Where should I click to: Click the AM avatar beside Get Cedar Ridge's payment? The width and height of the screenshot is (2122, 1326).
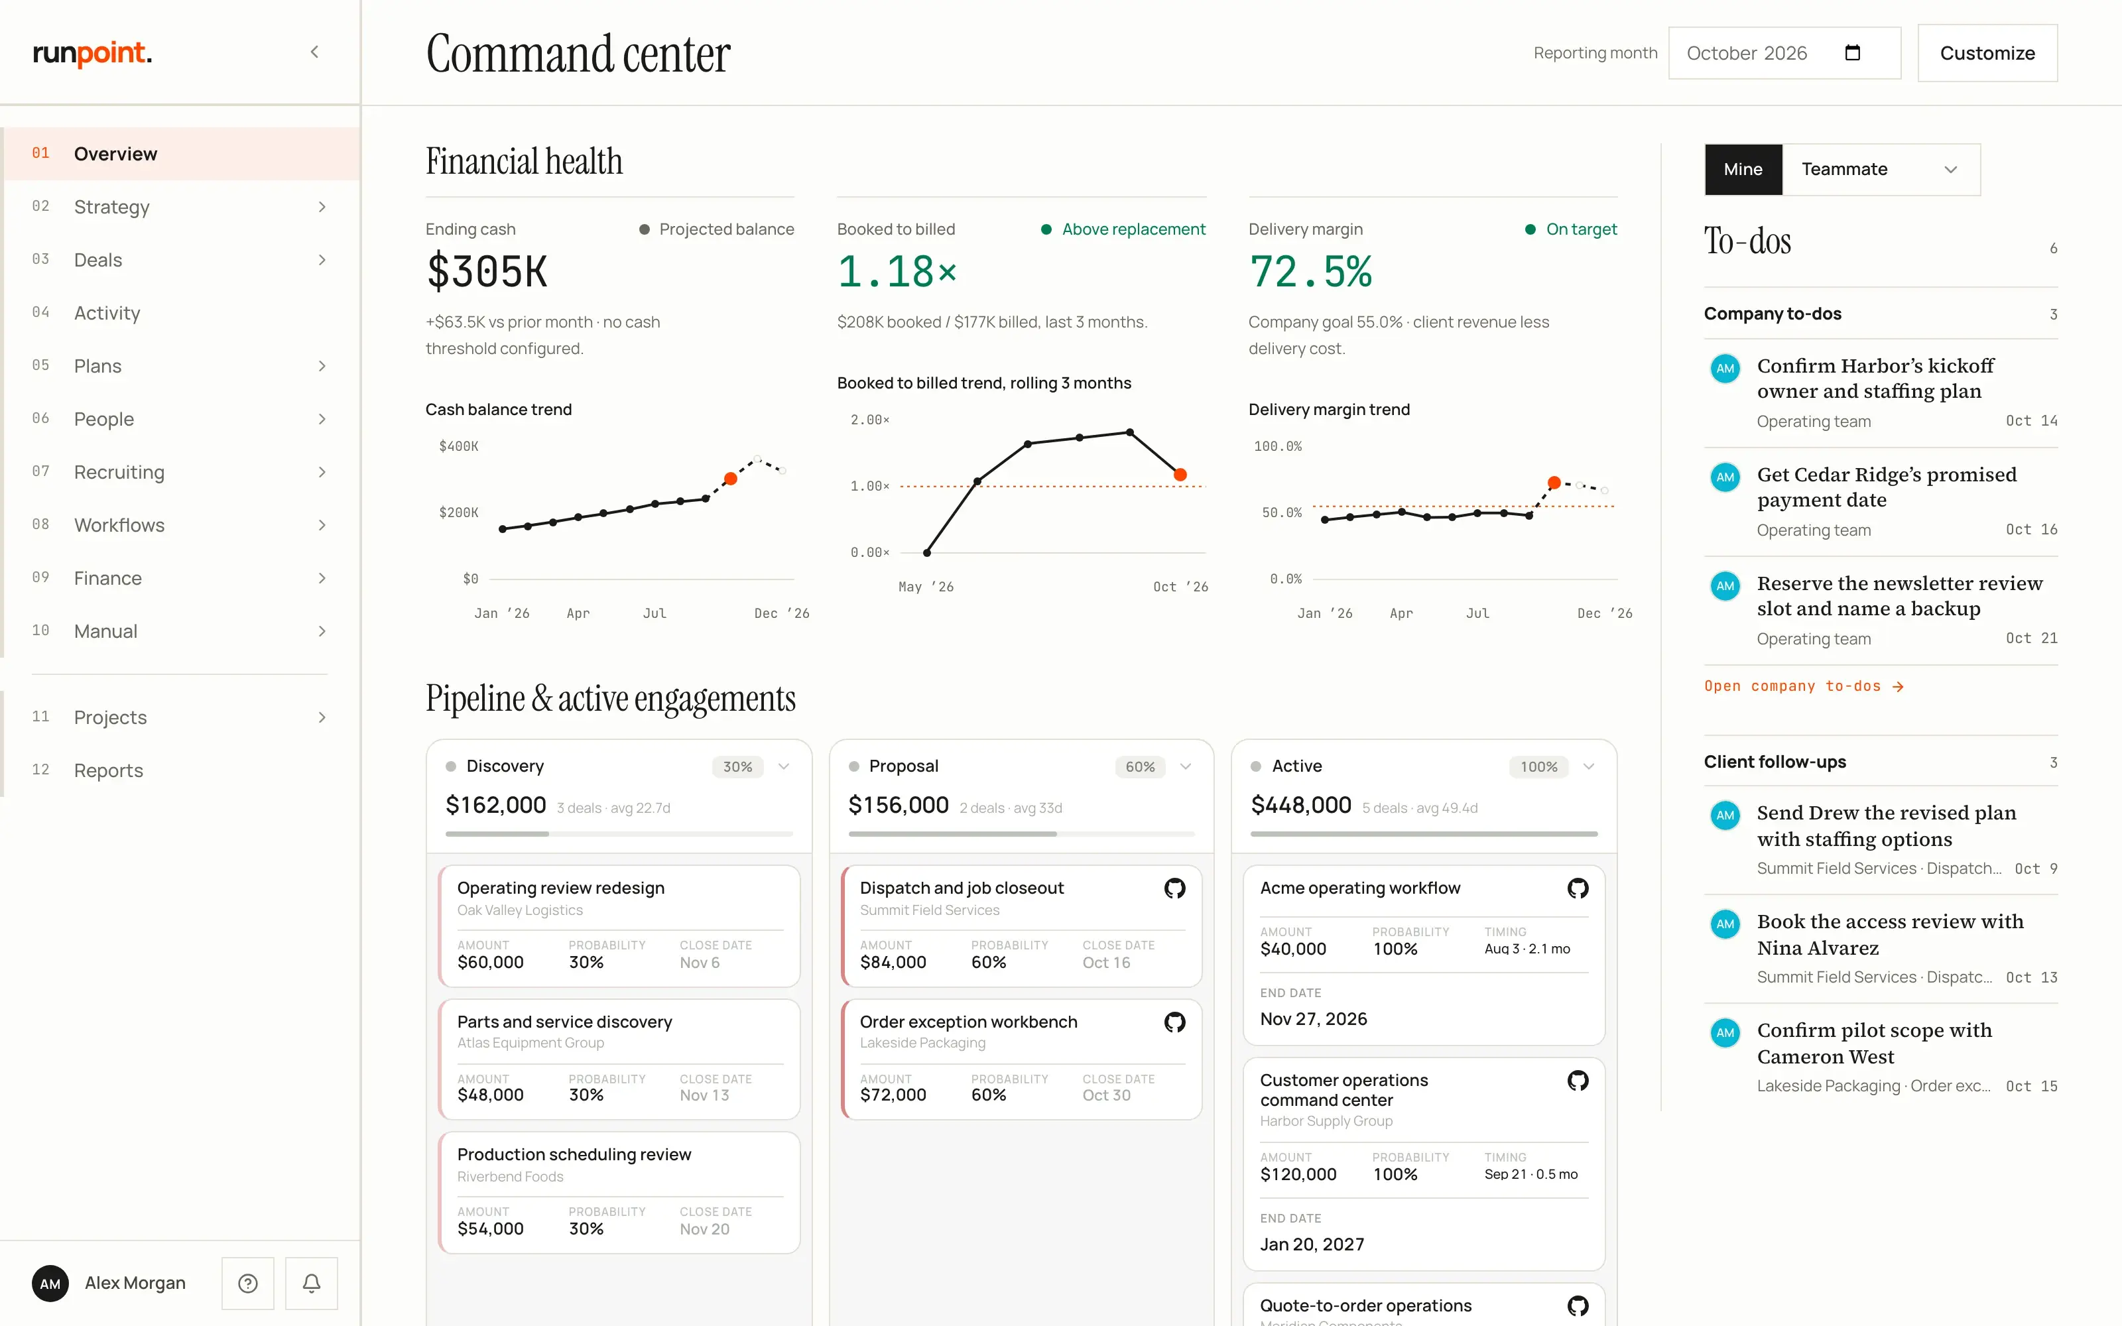tap(1725, 477)
